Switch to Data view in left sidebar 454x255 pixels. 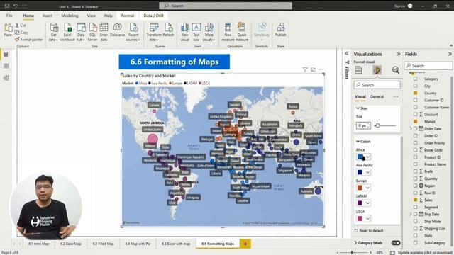click(6, 66)
